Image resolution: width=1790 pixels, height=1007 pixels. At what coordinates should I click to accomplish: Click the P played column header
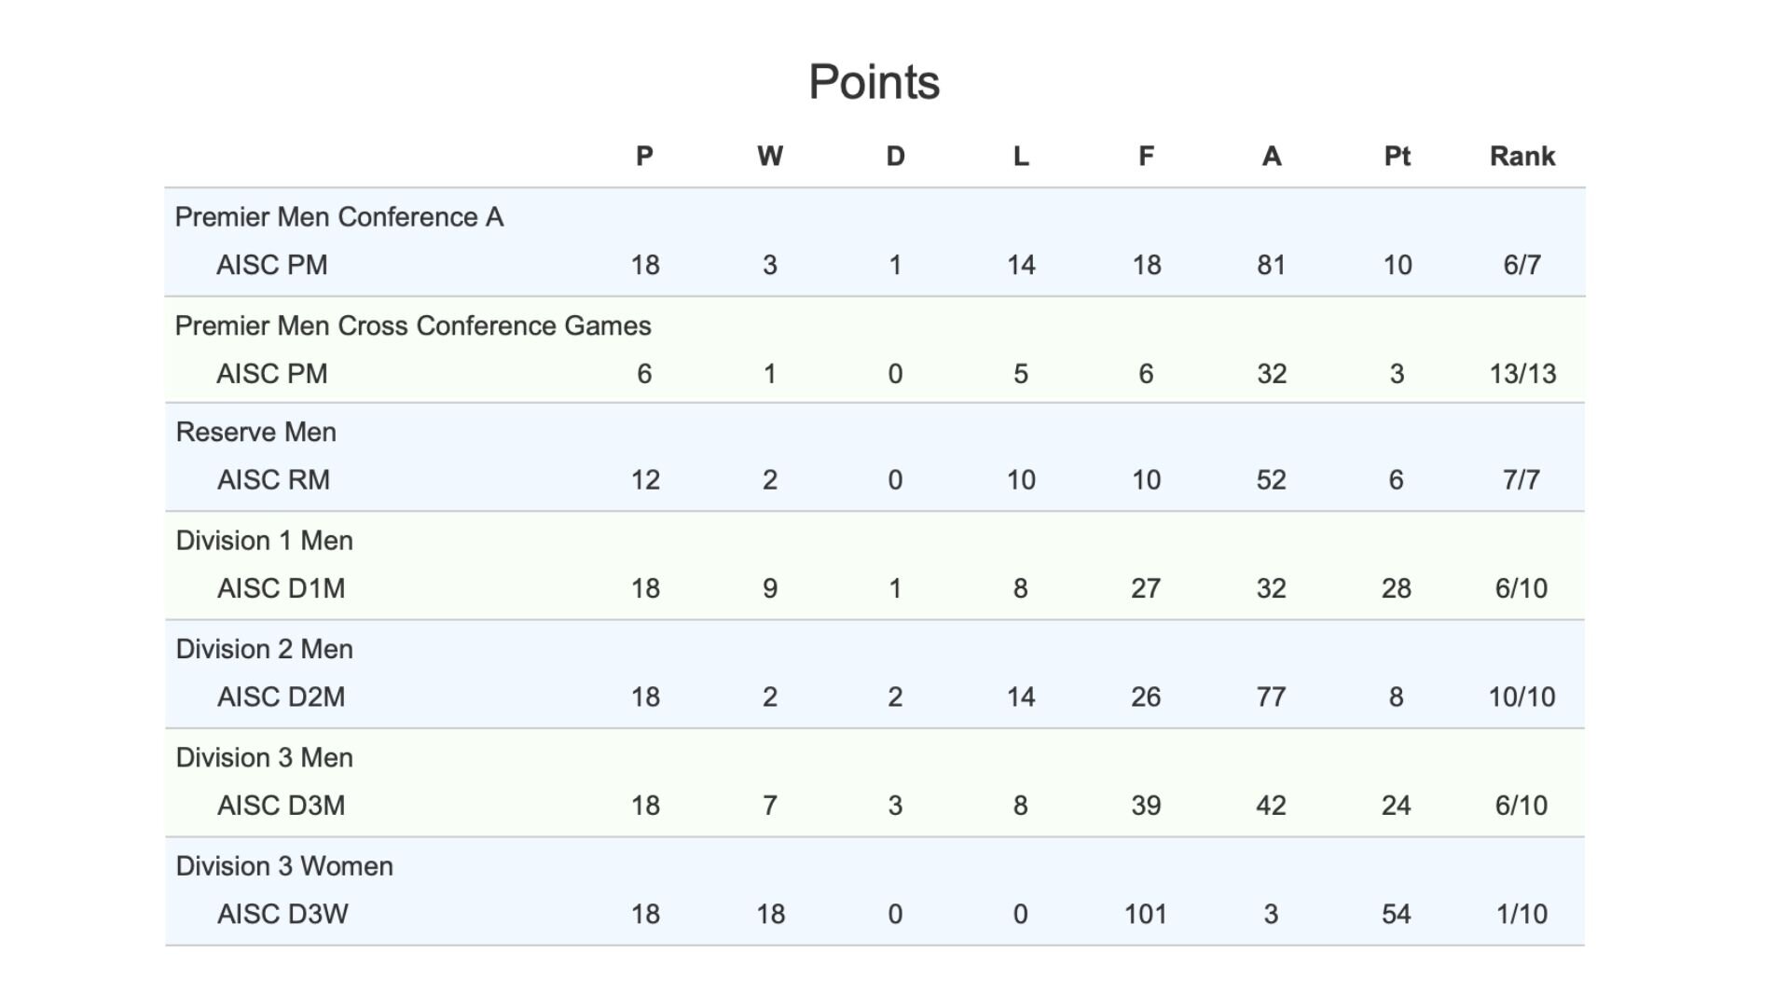coord(644,156)
